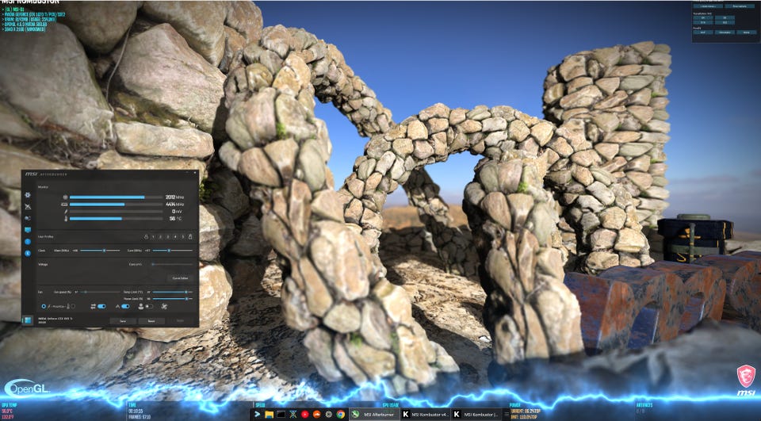761x421 pixels.
Task: Switch to the second MSI Kombustor taskbar window
Action: (476, 414)
